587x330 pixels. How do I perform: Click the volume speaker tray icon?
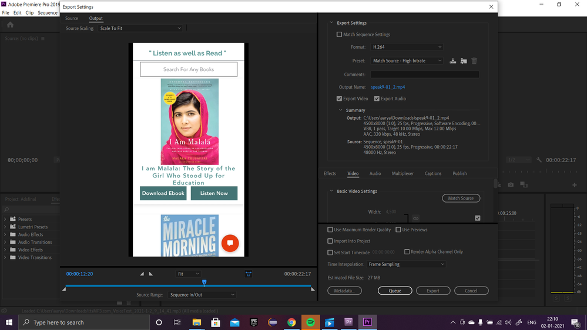[508, 322]
